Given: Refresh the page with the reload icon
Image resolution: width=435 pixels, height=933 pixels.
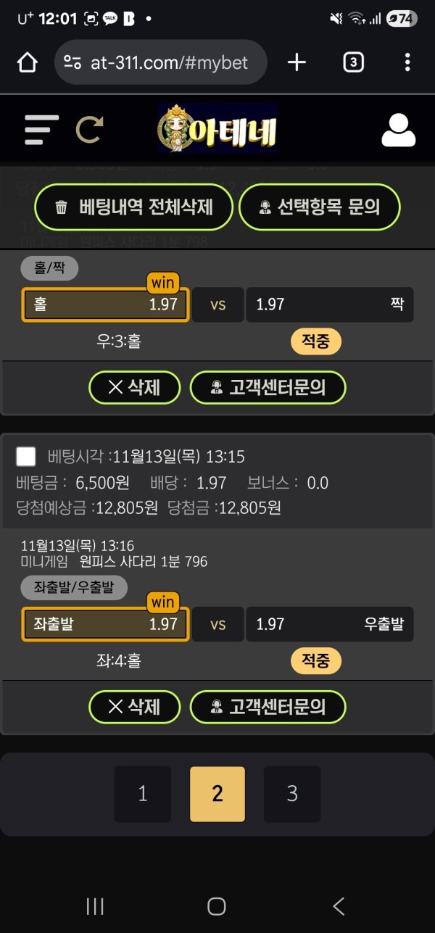Looking at the screenshot, I should (x=90, y=129).
